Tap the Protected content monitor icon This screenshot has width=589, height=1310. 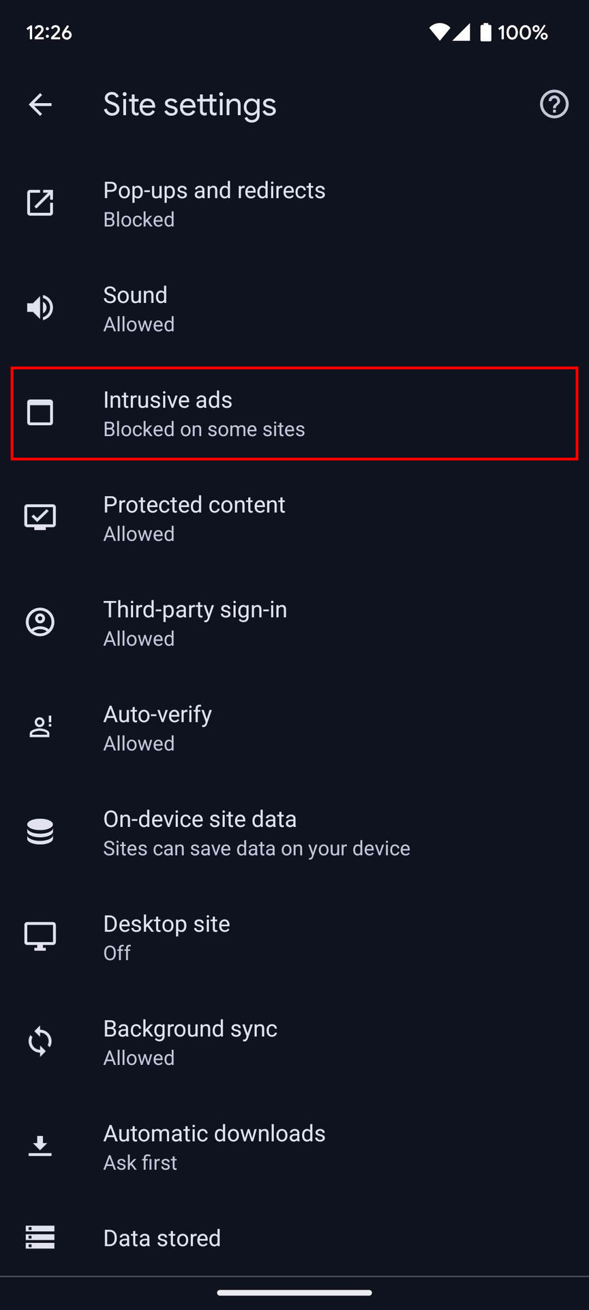40,517
